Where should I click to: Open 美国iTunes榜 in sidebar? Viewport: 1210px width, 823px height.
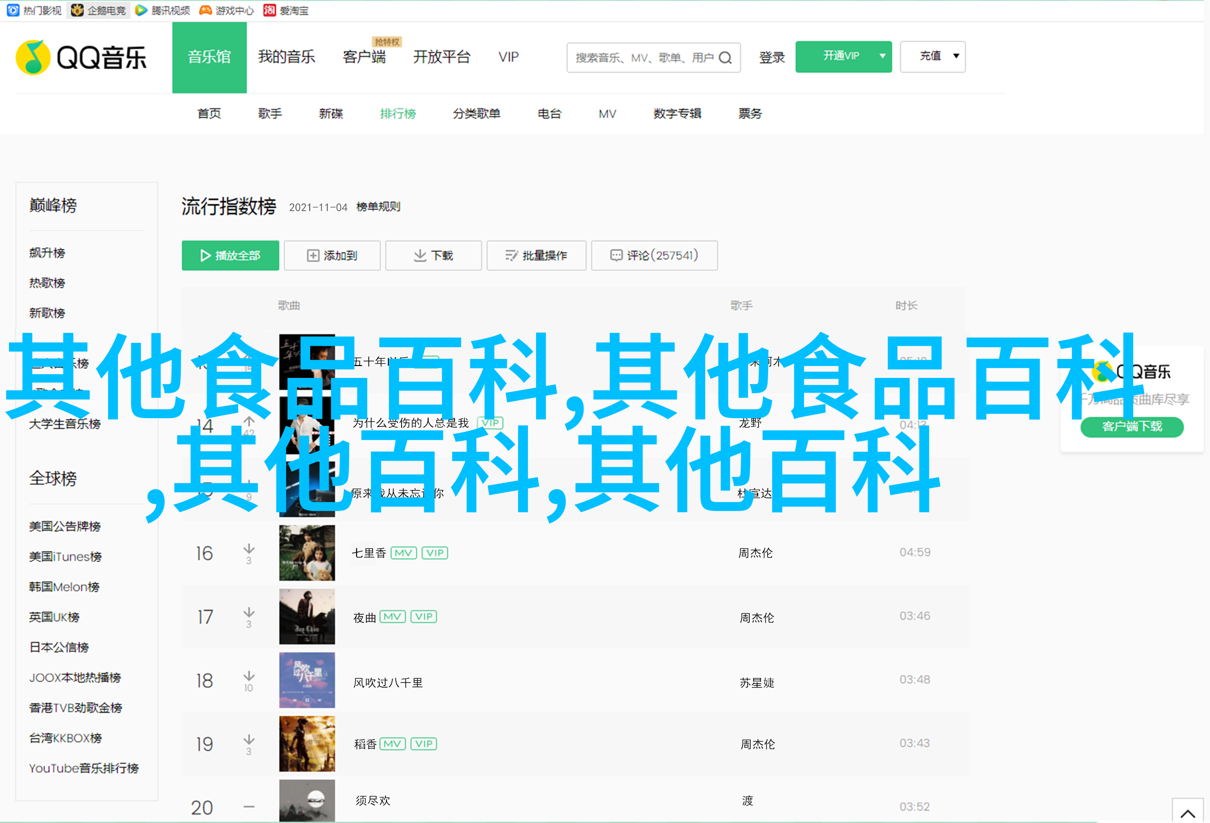65,557
